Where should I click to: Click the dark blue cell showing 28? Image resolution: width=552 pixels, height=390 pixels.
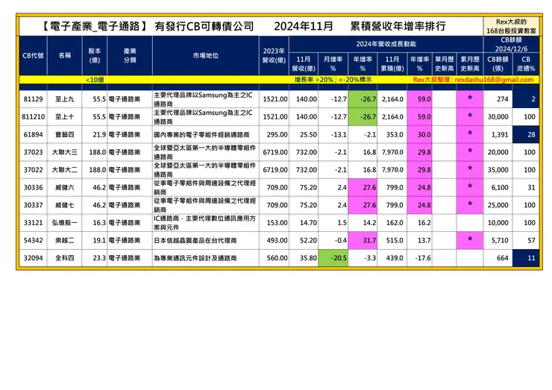tap(526, 134)
